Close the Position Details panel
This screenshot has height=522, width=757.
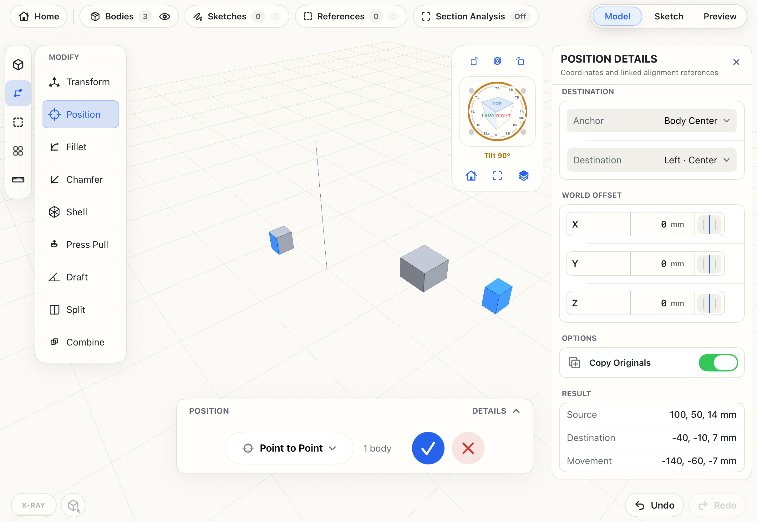[736, 62]
